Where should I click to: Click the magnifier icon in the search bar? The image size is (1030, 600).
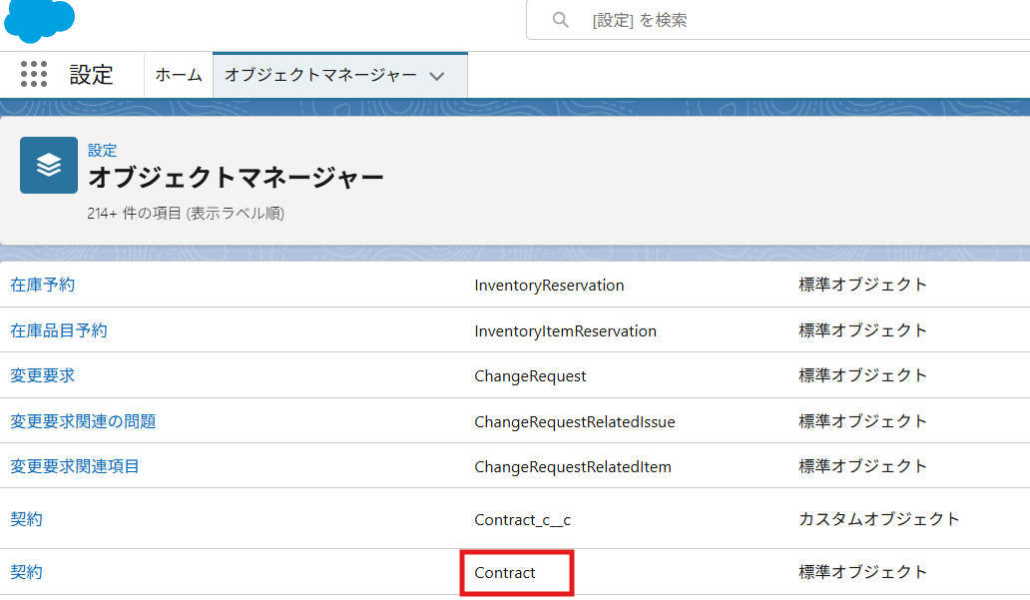pos(561,20)
